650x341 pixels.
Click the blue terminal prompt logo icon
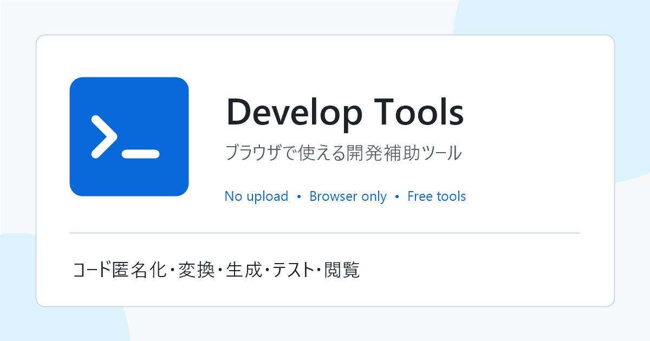[129, 136]
